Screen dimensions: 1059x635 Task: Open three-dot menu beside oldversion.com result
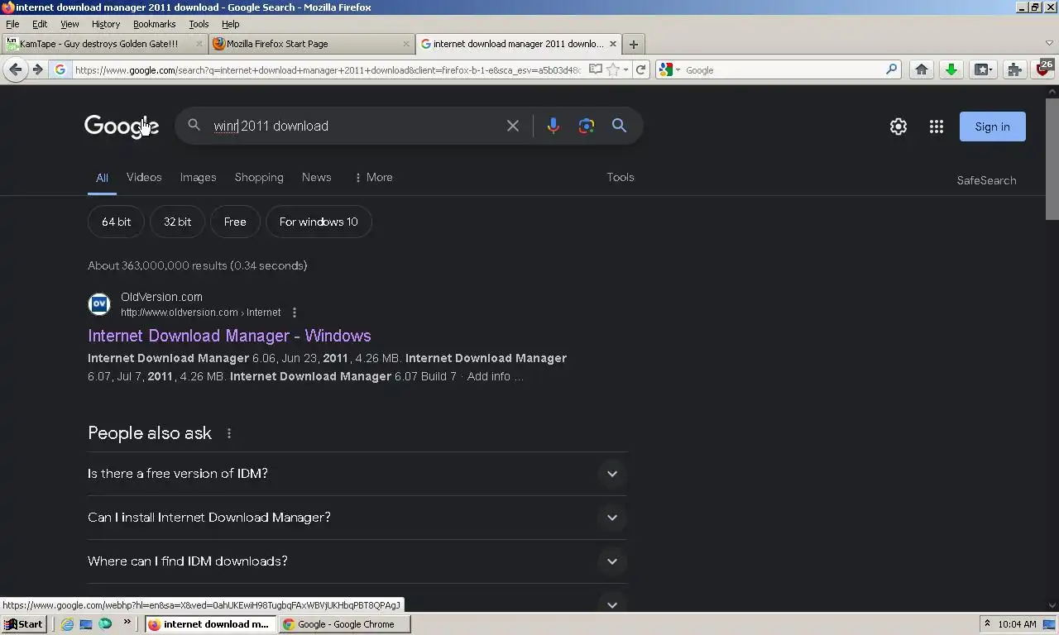pyautogui.click(x=295, y=313)
